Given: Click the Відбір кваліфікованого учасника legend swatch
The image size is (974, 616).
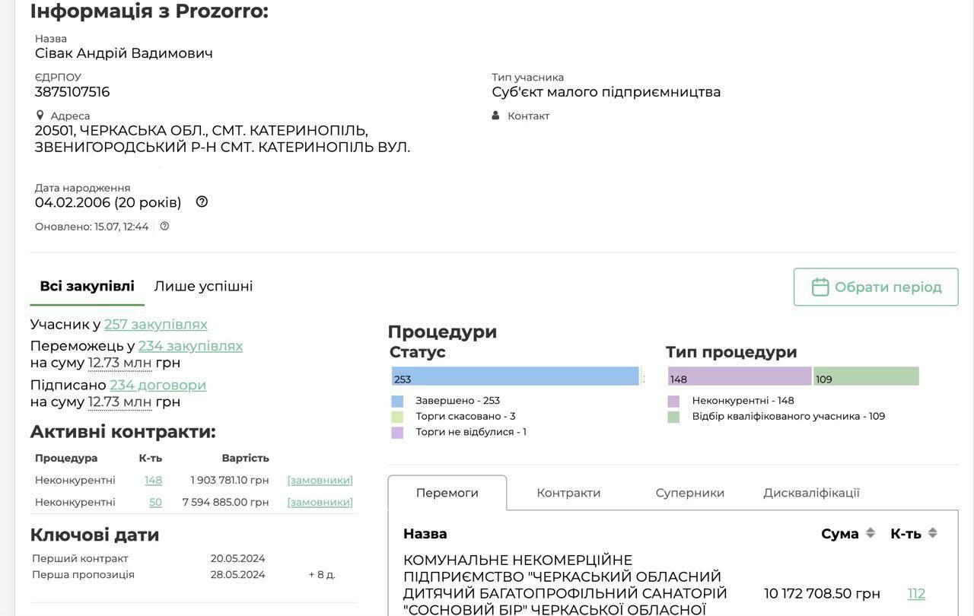Looking at the screenshot, I should 673,417.
